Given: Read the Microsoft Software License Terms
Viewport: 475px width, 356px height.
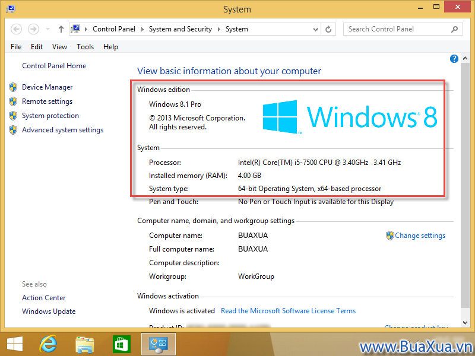Looking at the screenshot, I should (289, 311).
